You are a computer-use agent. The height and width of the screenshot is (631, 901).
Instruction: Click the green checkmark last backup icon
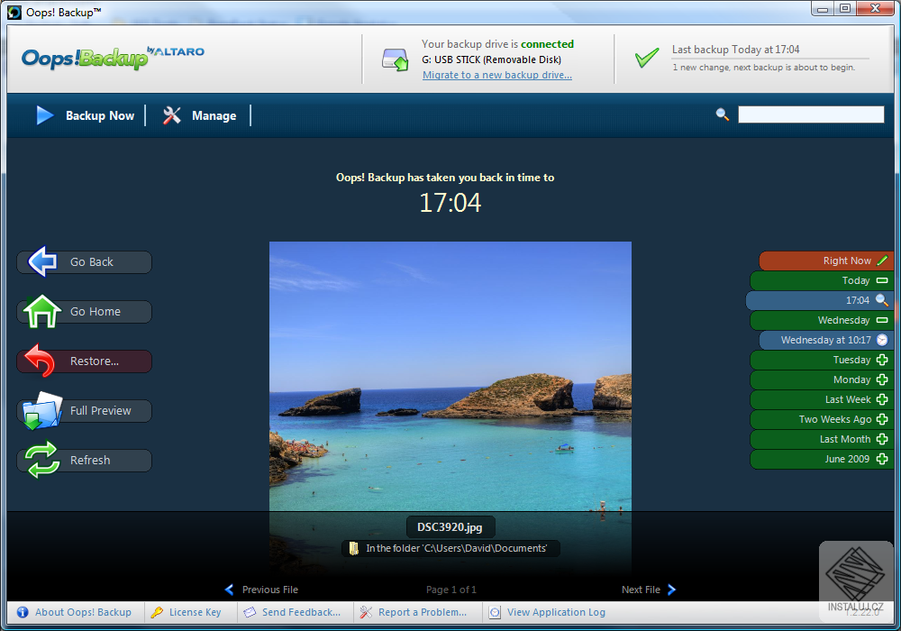click(x=646, y=58)
